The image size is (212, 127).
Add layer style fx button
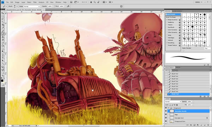click(x=191, y=125)
